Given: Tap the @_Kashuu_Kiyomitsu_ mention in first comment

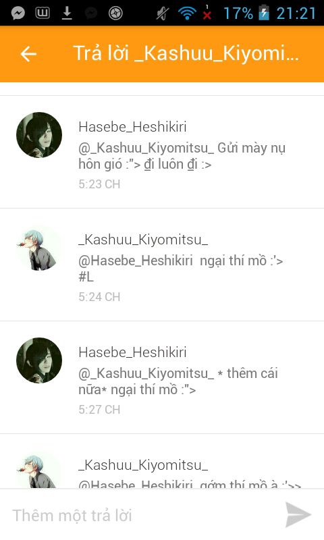Looking at the screenshot, I should 146,148.
